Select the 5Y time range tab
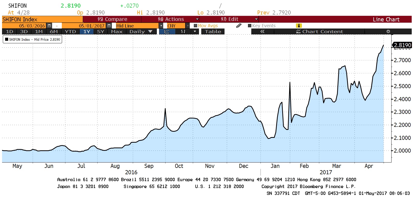The image size is (414, 201). point(101,32)
